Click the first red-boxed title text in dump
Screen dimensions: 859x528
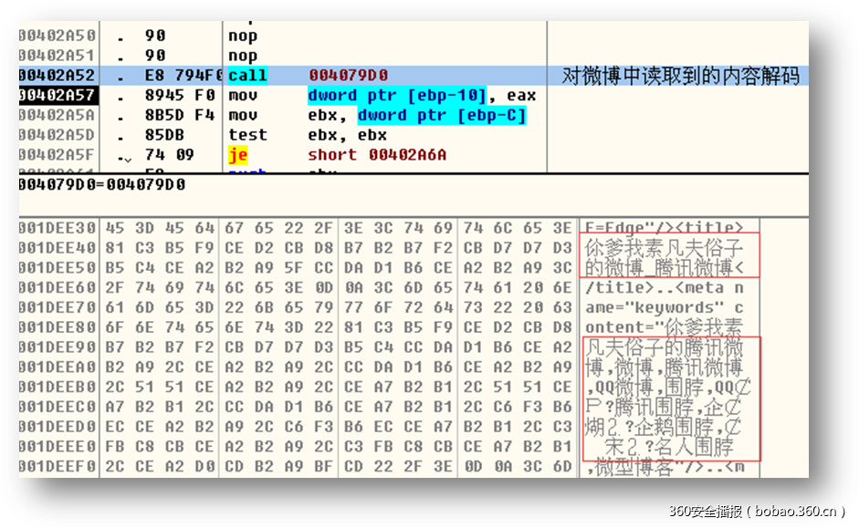[668, 256]
